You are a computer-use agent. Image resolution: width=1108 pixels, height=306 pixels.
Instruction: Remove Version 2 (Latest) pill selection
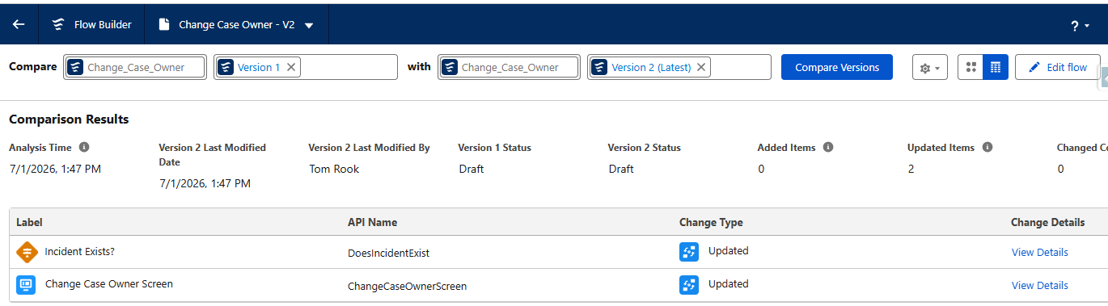[x=701, y=67]
